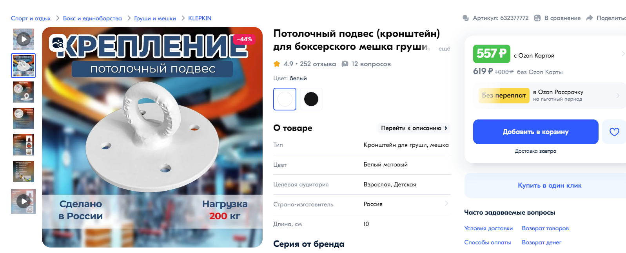626x253 pixels.
Task: Play the first video thumbnail
Action: (24, 39)
